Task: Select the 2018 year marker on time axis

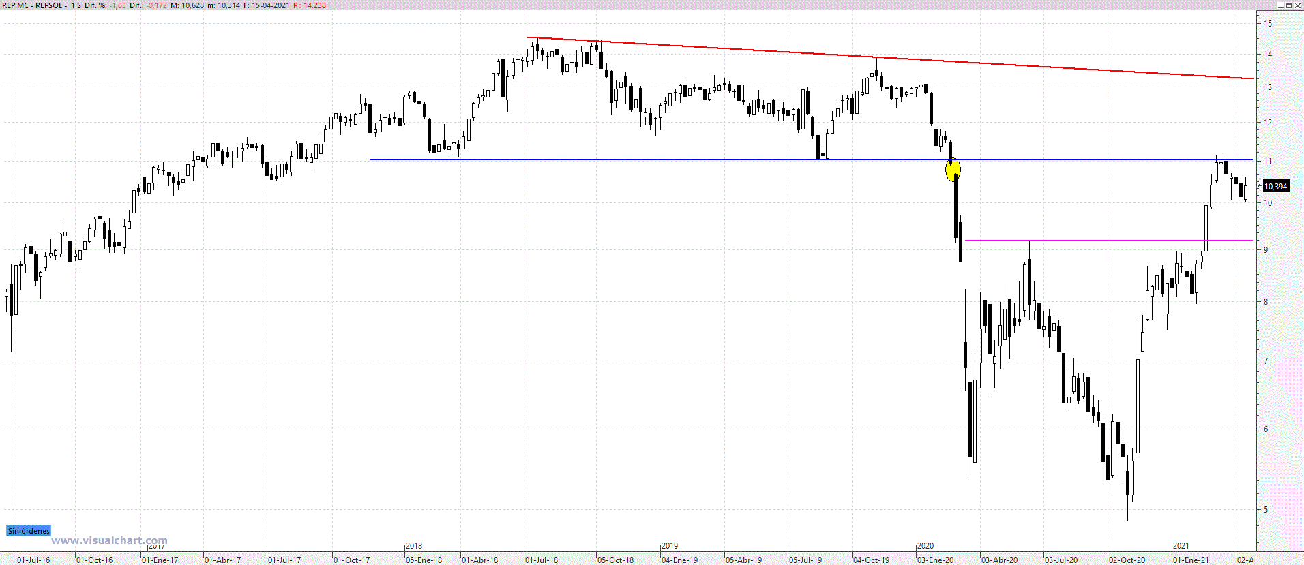Action: click(414, 546)
